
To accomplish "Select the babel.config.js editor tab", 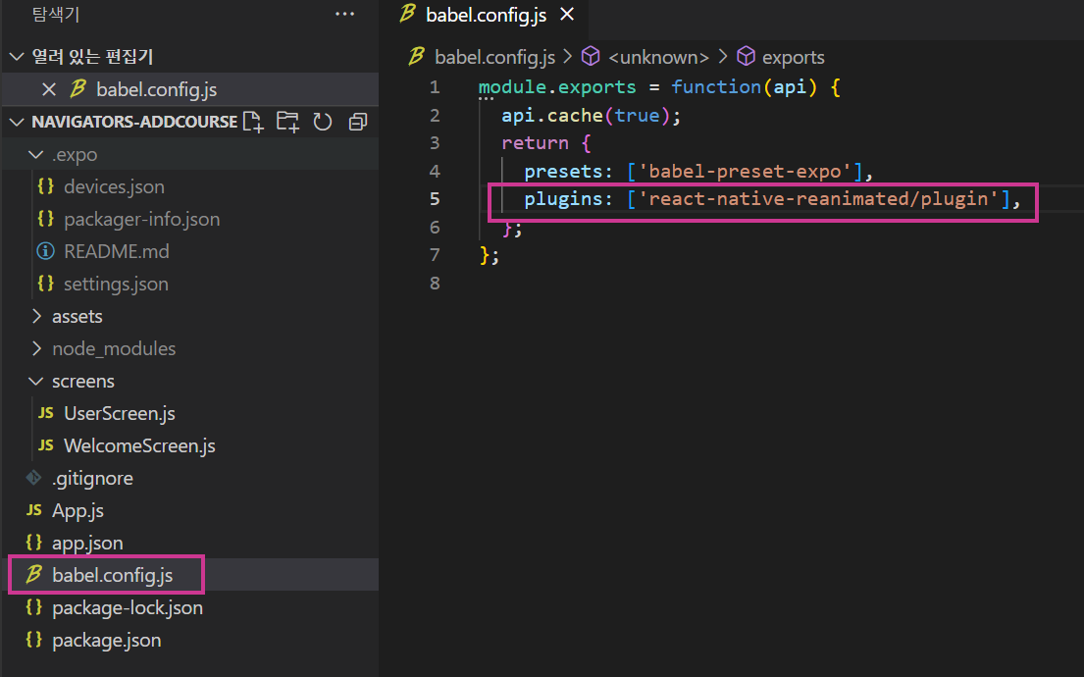I will coord(486,15).
